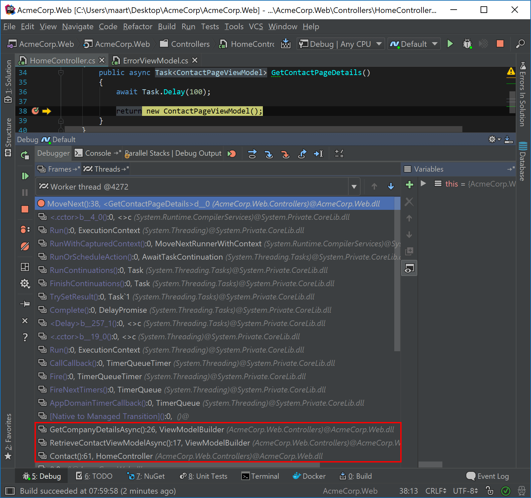Open the Event Log
The height and width of the screenshot is (498, 531).
[x=488, y=476]
